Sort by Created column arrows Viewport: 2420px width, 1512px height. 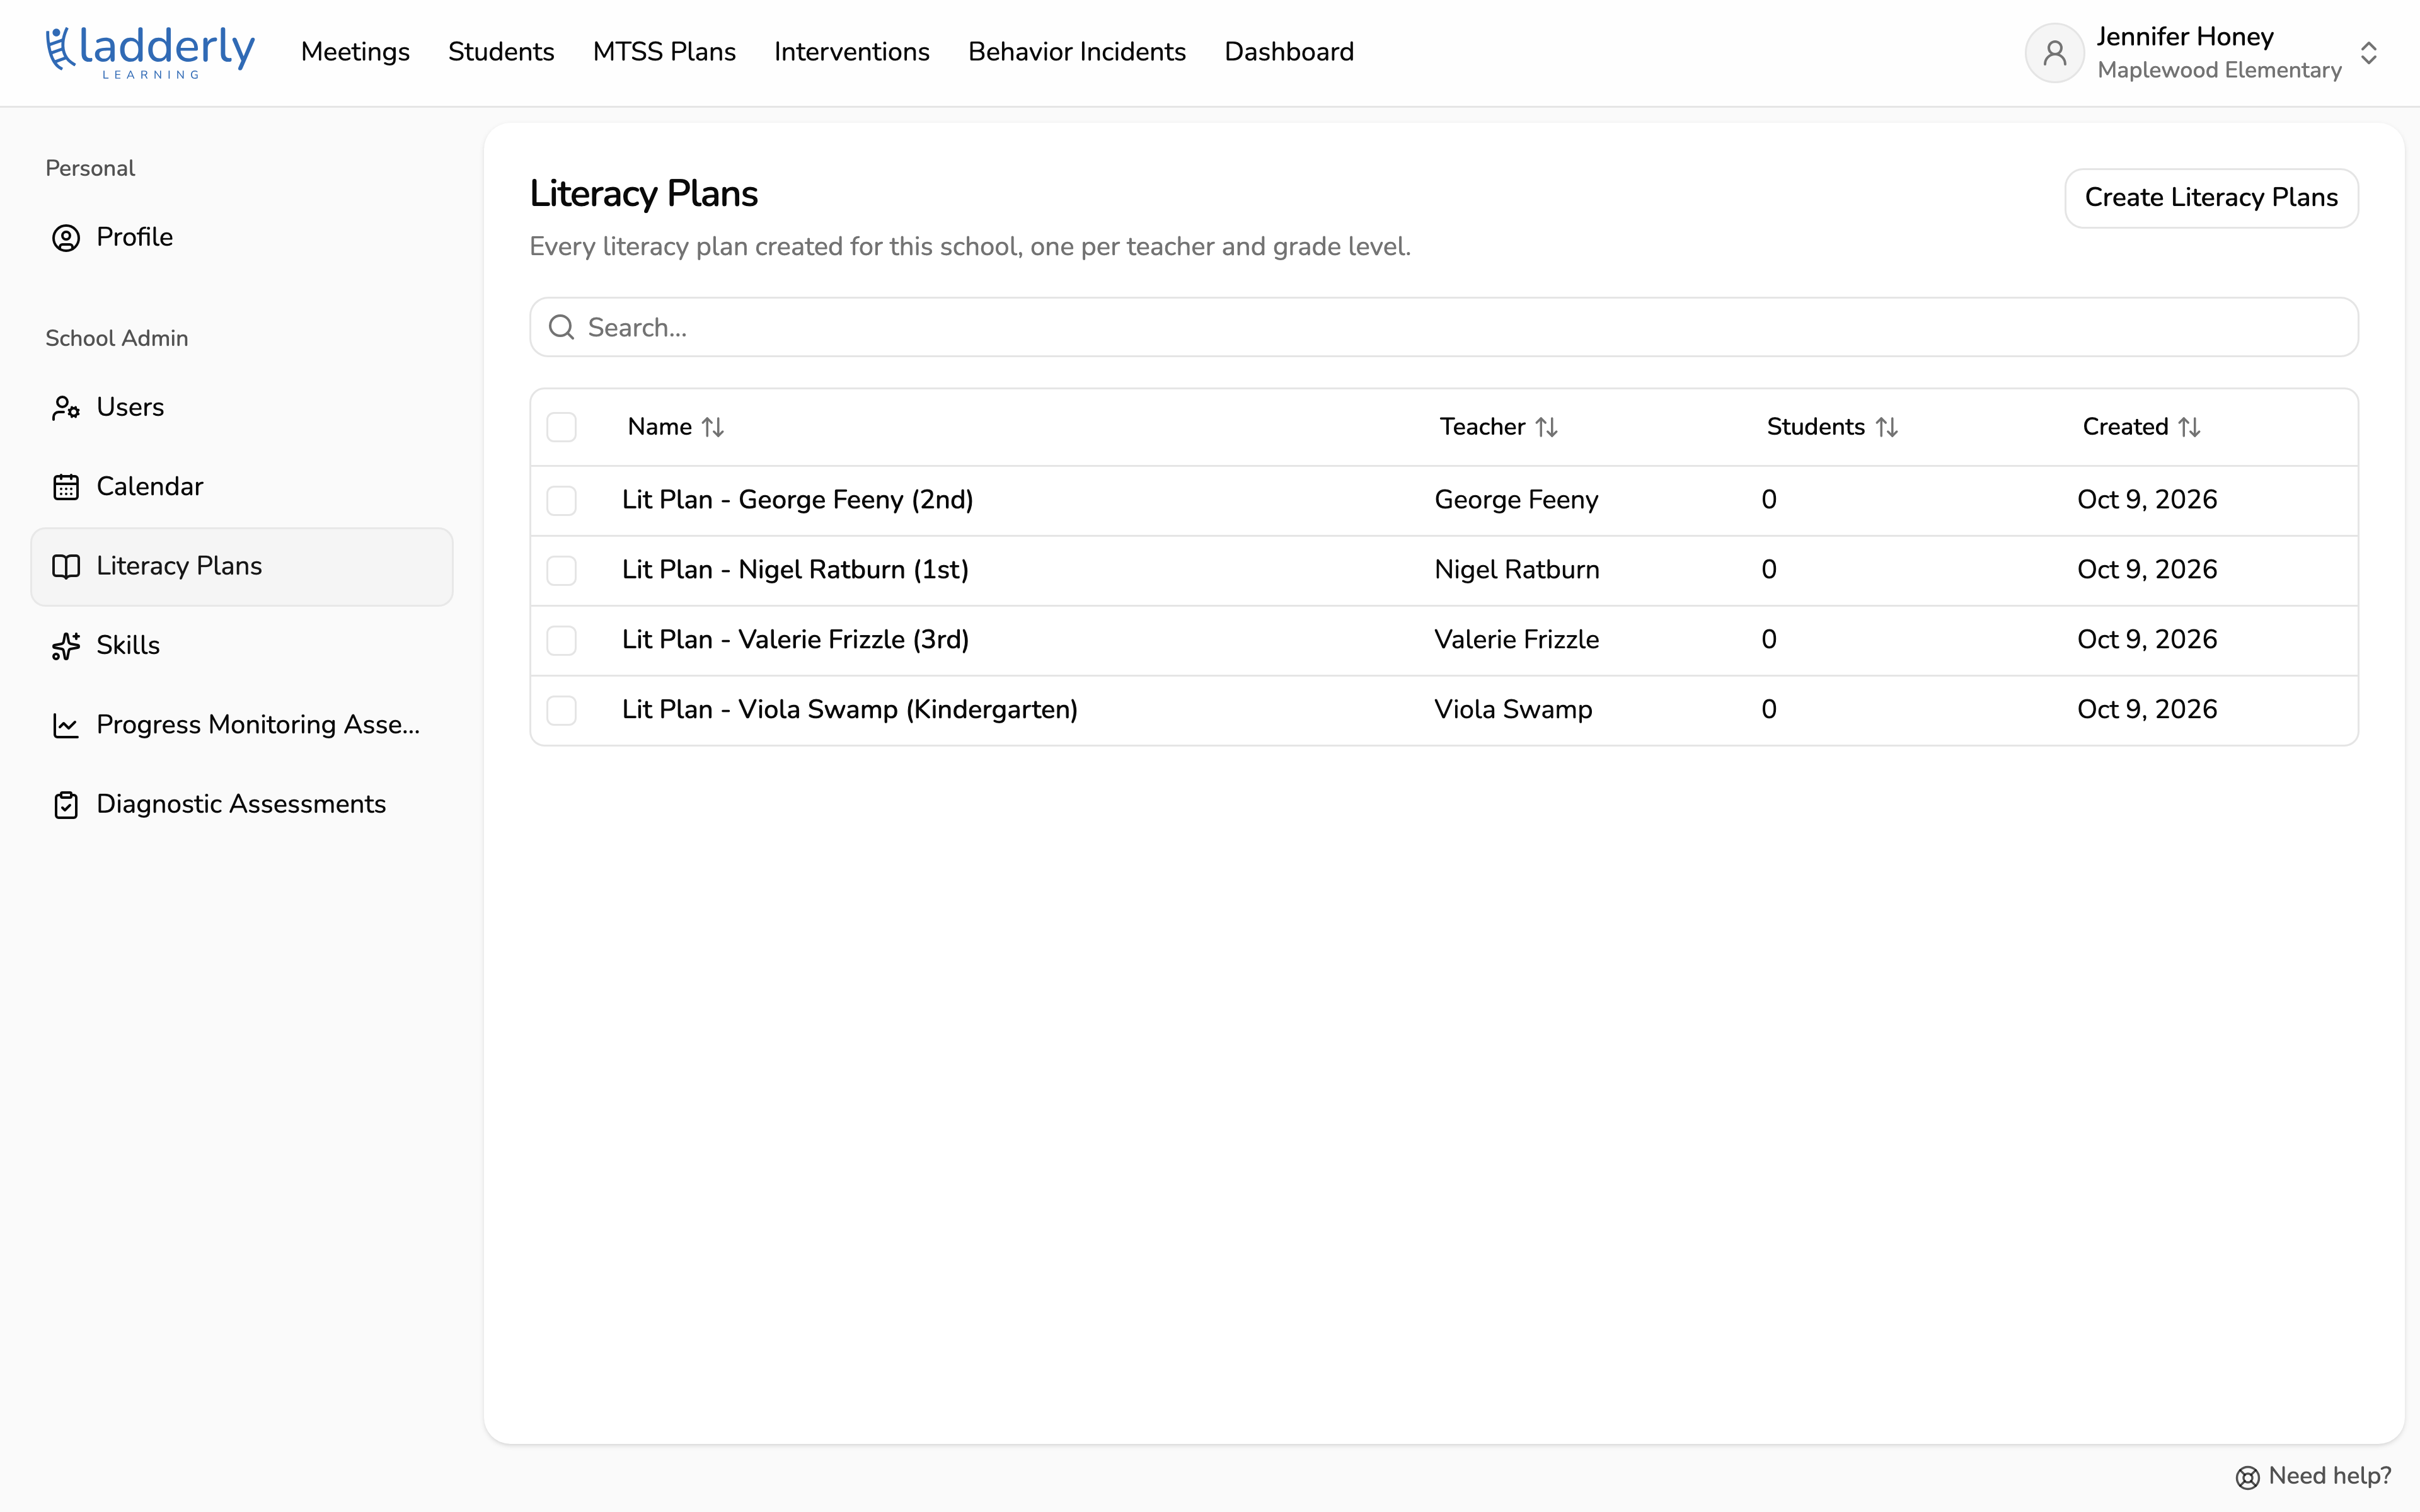pyautogui.click(x=2190, y=427)
